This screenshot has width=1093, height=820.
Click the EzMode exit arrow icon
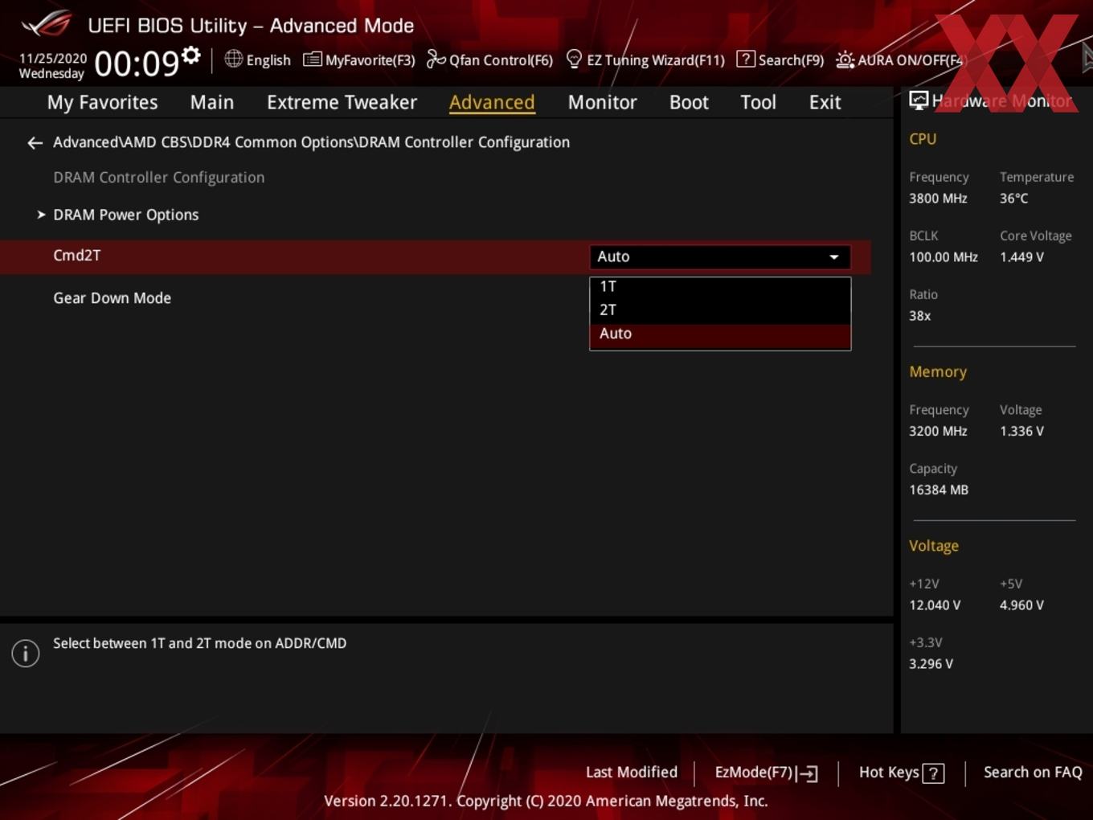tap(808, 773)
